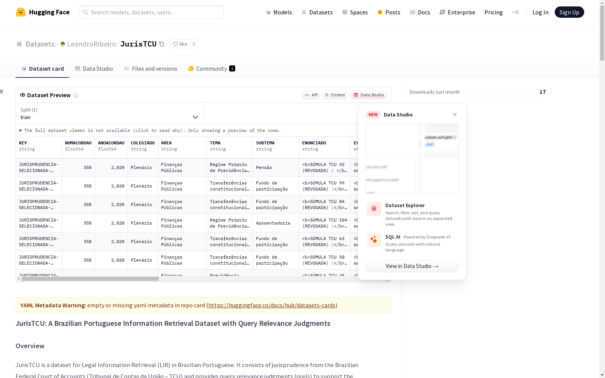Open the more navigation menu icon
Image resolution: width=605 pixels, height=378 pixels.
tap(515, 12)
